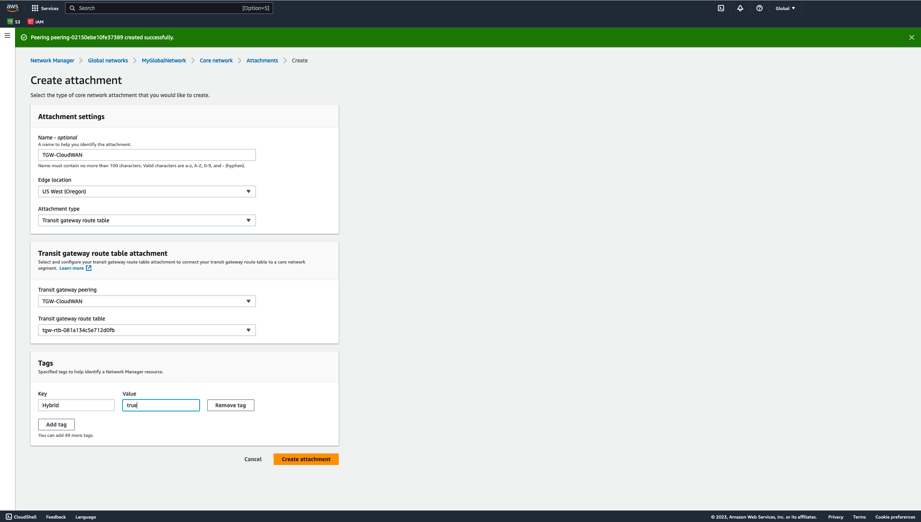The height and width of the screenshot is (522, 921).
Task: View notifications via the bell icon
Action: (x=740, y=8)
